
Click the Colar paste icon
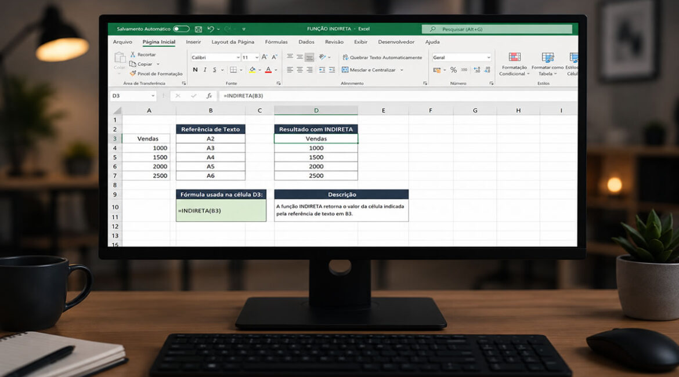[120, 57]
